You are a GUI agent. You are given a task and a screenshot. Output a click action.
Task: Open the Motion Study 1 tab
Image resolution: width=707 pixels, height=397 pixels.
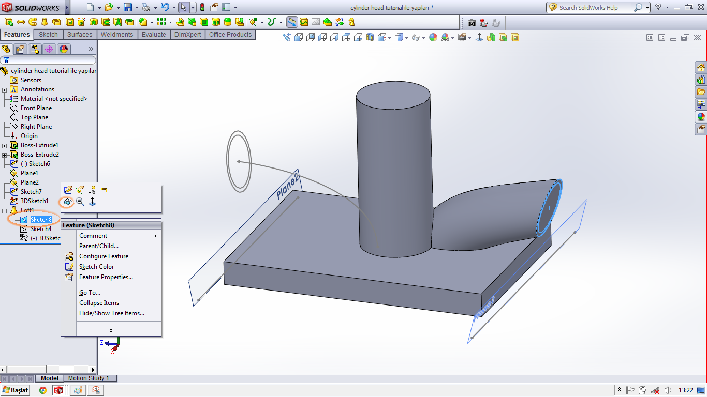click(89, 378)
